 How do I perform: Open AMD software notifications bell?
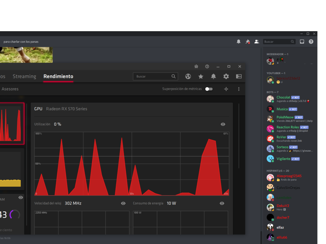pos(213,76)
